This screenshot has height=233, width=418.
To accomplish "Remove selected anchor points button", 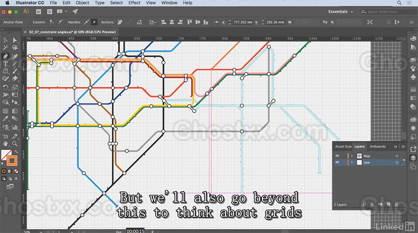I will [120, 22].
